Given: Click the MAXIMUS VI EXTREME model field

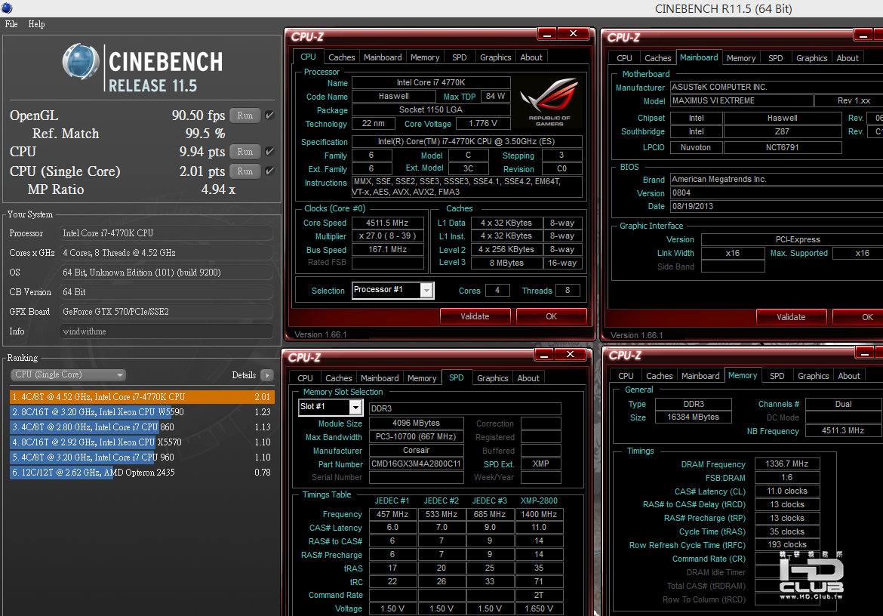Looking at the screenshot, I should click(741, 101).
